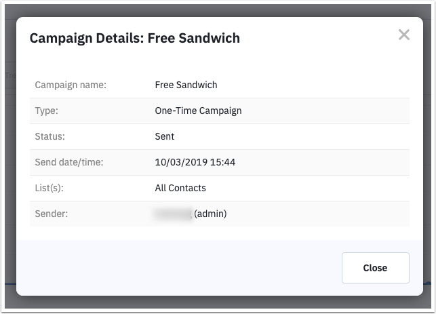Screen dimensions: 436x314
Task: Click the Close button
Action: coord(376,268)
